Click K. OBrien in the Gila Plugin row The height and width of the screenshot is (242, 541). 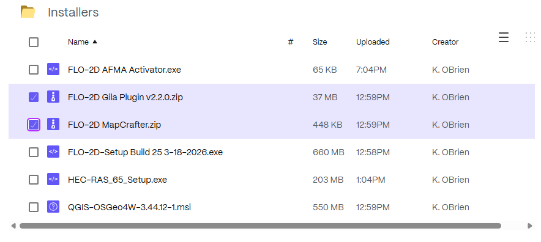(x=450, y=97)
